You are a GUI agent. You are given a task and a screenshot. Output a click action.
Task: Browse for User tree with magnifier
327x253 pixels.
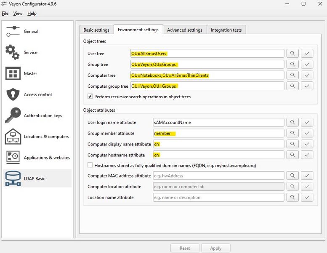[x=292, y=54]
